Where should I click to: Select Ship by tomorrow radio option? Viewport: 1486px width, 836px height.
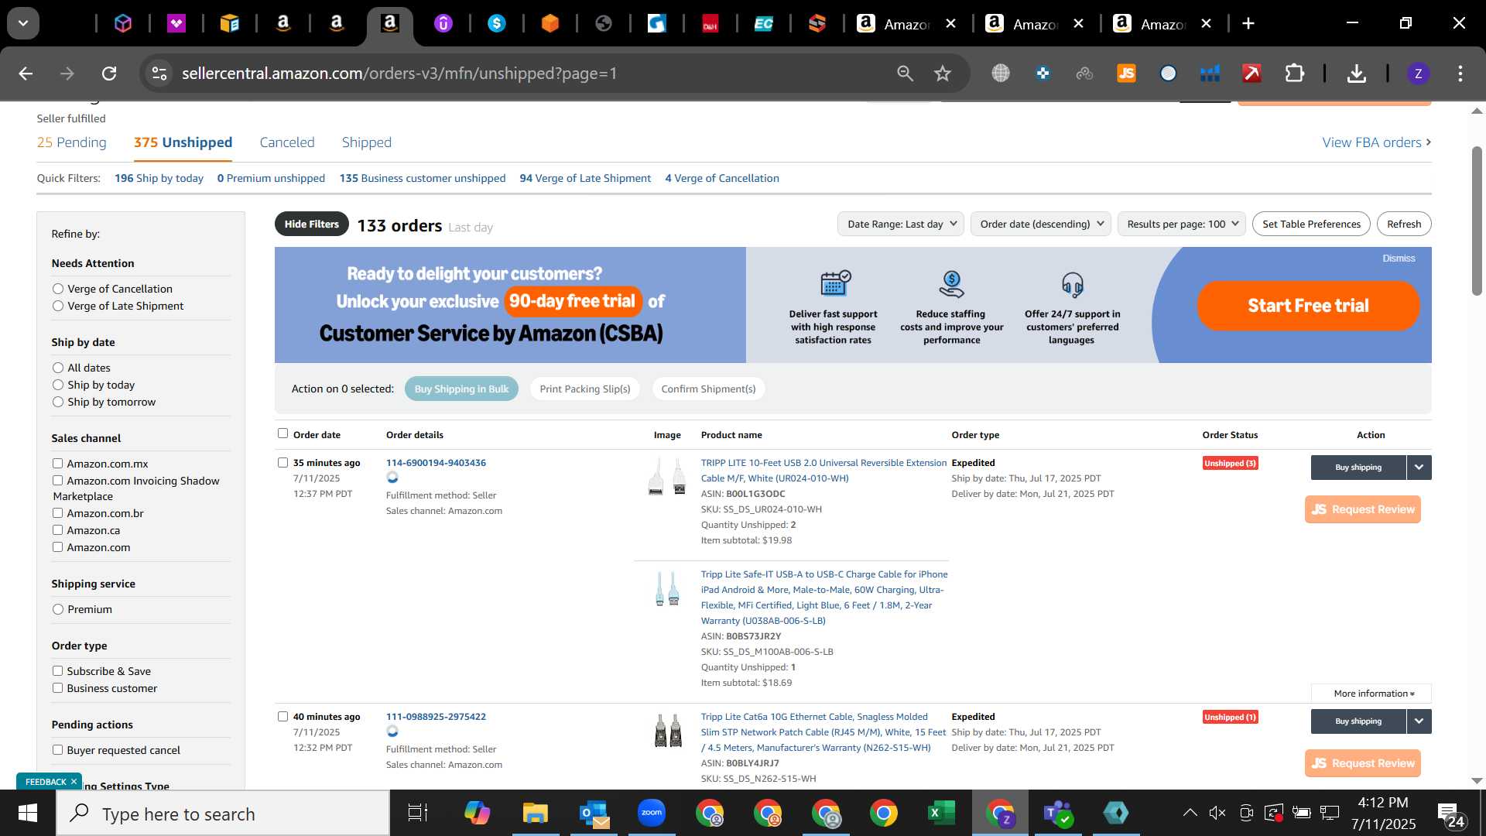click(x=58, y=402)
